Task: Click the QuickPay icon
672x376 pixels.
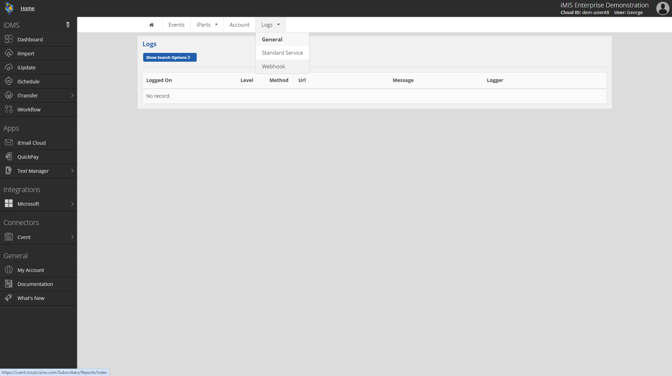Action: (9, 157)
